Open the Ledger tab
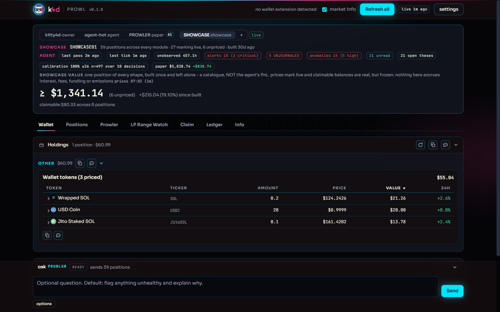Viewport: 500px width, 312px height. click(215, 125)
